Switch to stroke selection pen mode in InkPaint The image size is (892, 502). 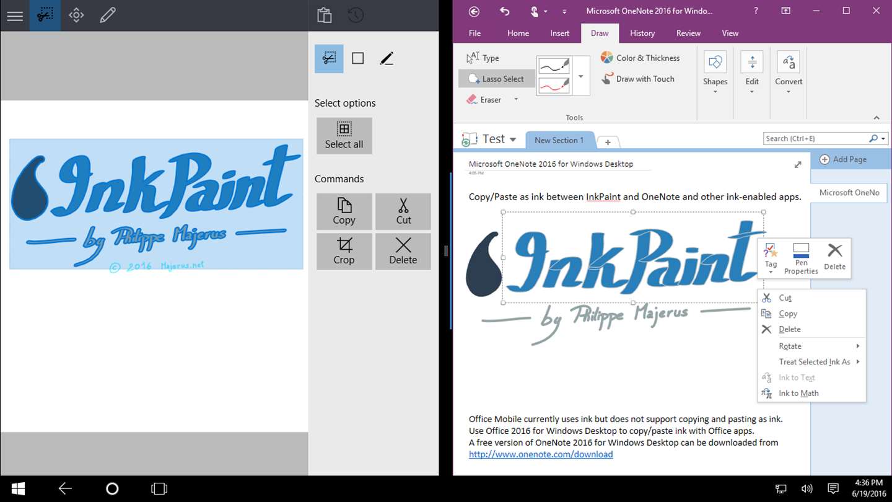point(387,58)
